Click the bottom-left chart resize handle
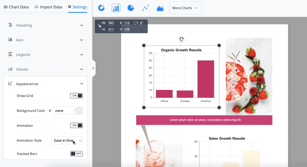This screenshot has width=307, height=167. coord(144,108)
